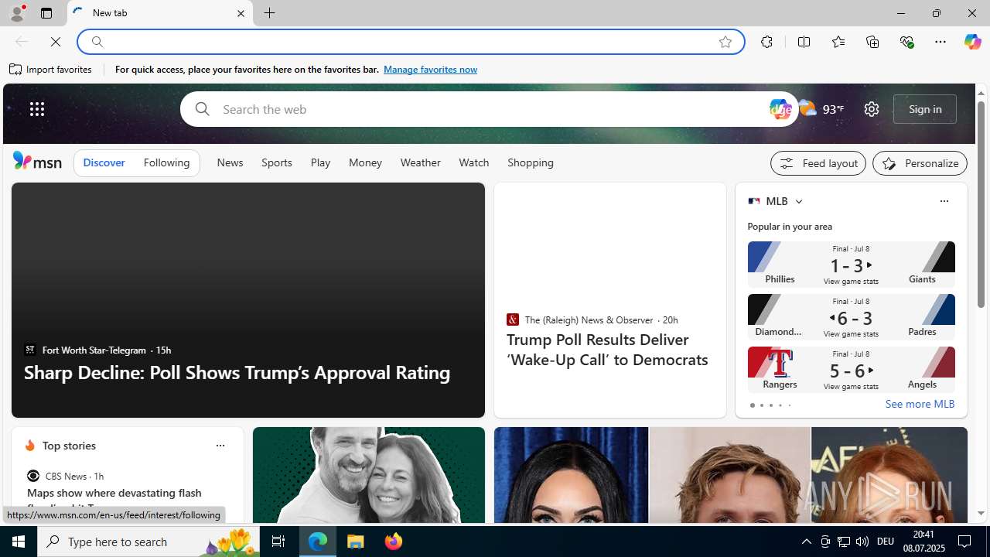The image size is (990, 557).
Task: Click scrollbar down arrow
Action: coord(981,514)
